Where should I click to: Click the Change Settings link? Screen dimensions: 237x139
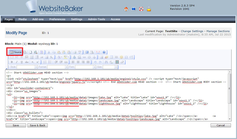click(x=192, y=31)
